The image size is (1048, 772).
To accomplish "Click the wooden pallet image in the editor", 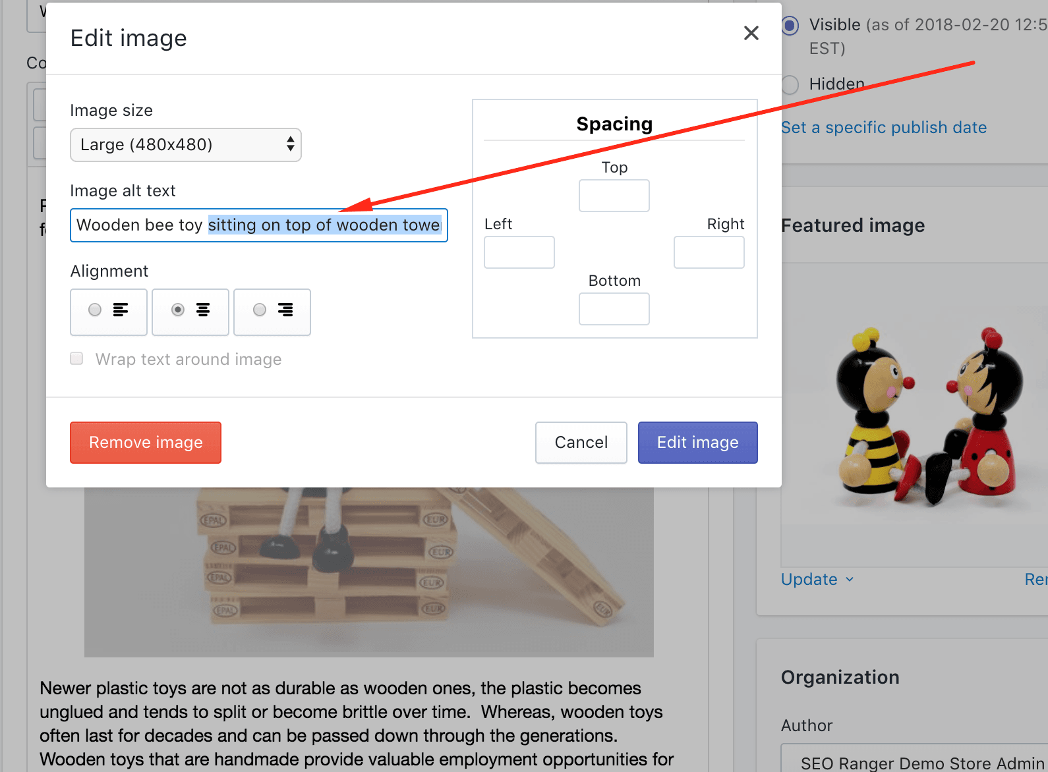I will click(x=369, y=572).
